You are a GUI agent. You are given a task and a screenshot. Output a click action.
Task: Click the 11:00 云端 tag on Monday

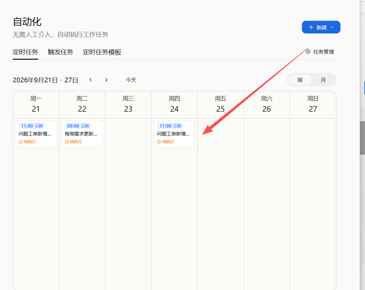32,126
